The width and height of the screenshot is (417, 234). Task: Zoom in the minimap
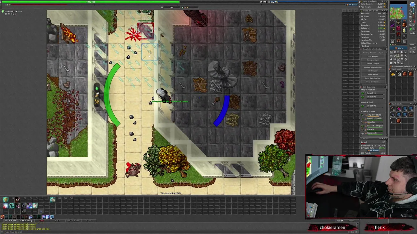(410, 14)
